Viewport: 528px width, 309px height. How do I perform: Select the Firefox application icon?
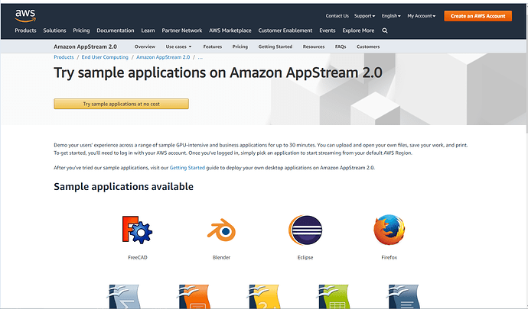389,230
